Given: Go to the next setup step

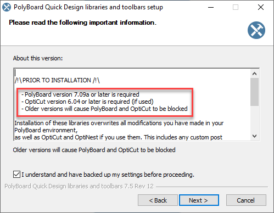Looking at the screenshot, I should tap(199, 200).
